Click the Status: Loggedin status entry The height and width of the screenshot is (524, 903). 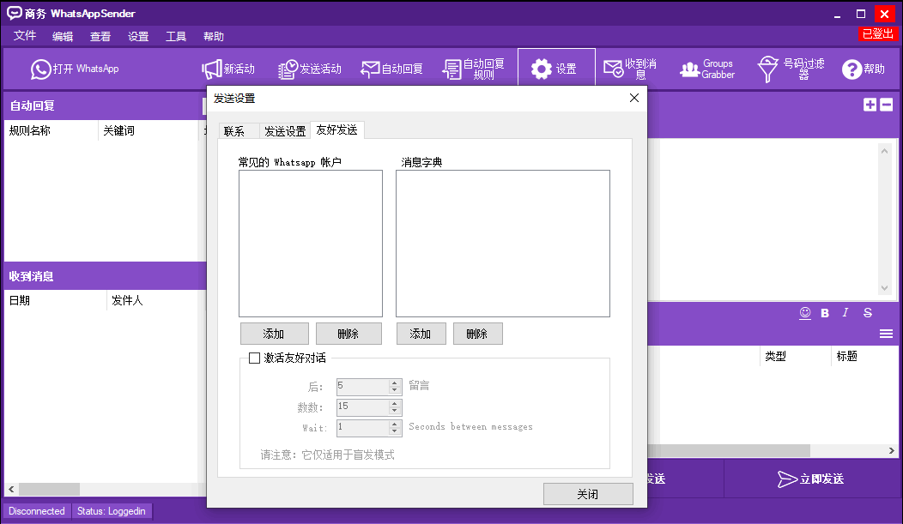[111, 511]
